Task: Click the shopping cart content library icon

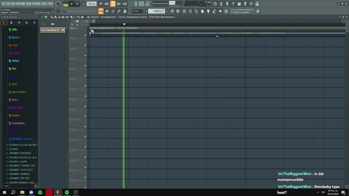Action: pos(226,11)
